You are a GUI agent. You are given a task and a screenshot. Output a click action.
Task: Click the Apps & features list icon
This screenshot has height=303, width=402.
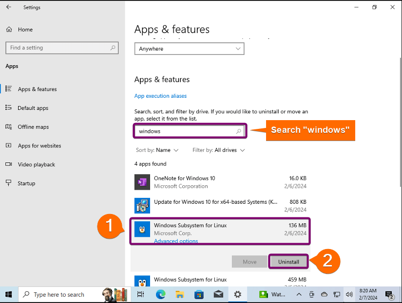click(8, 89)
